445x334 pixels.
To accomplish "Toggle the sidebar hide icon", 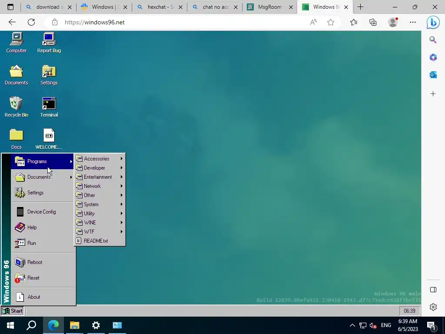I will click(433, 290).
